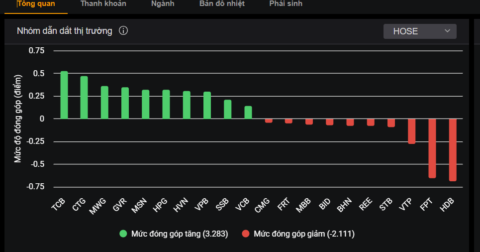The width and height of the screenshot is (480, 252).
Task: Click the red FPT bar
Action: click(432, 148)
